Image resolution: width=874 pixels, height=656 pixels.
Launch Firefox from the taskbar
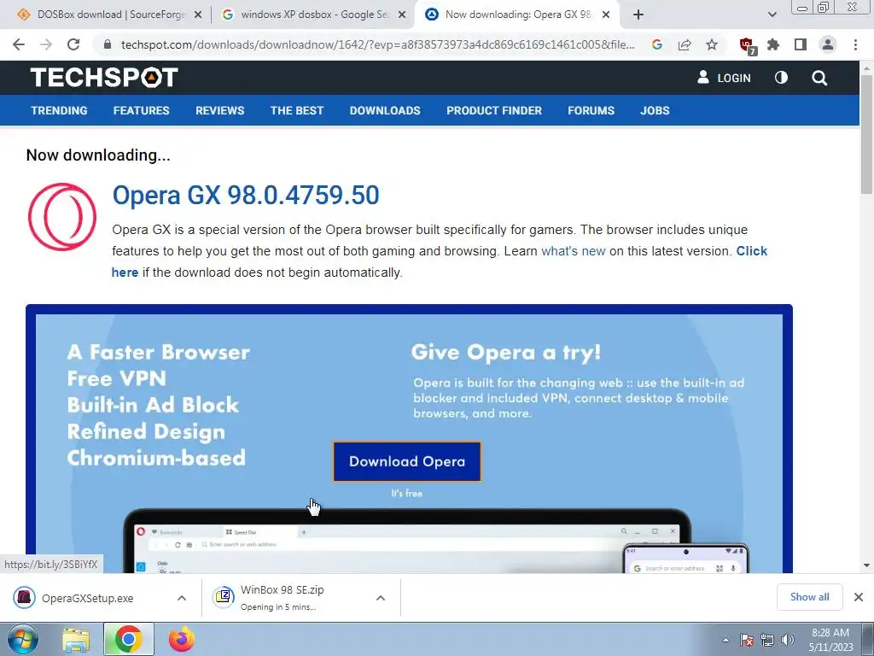tap(182, 639)
